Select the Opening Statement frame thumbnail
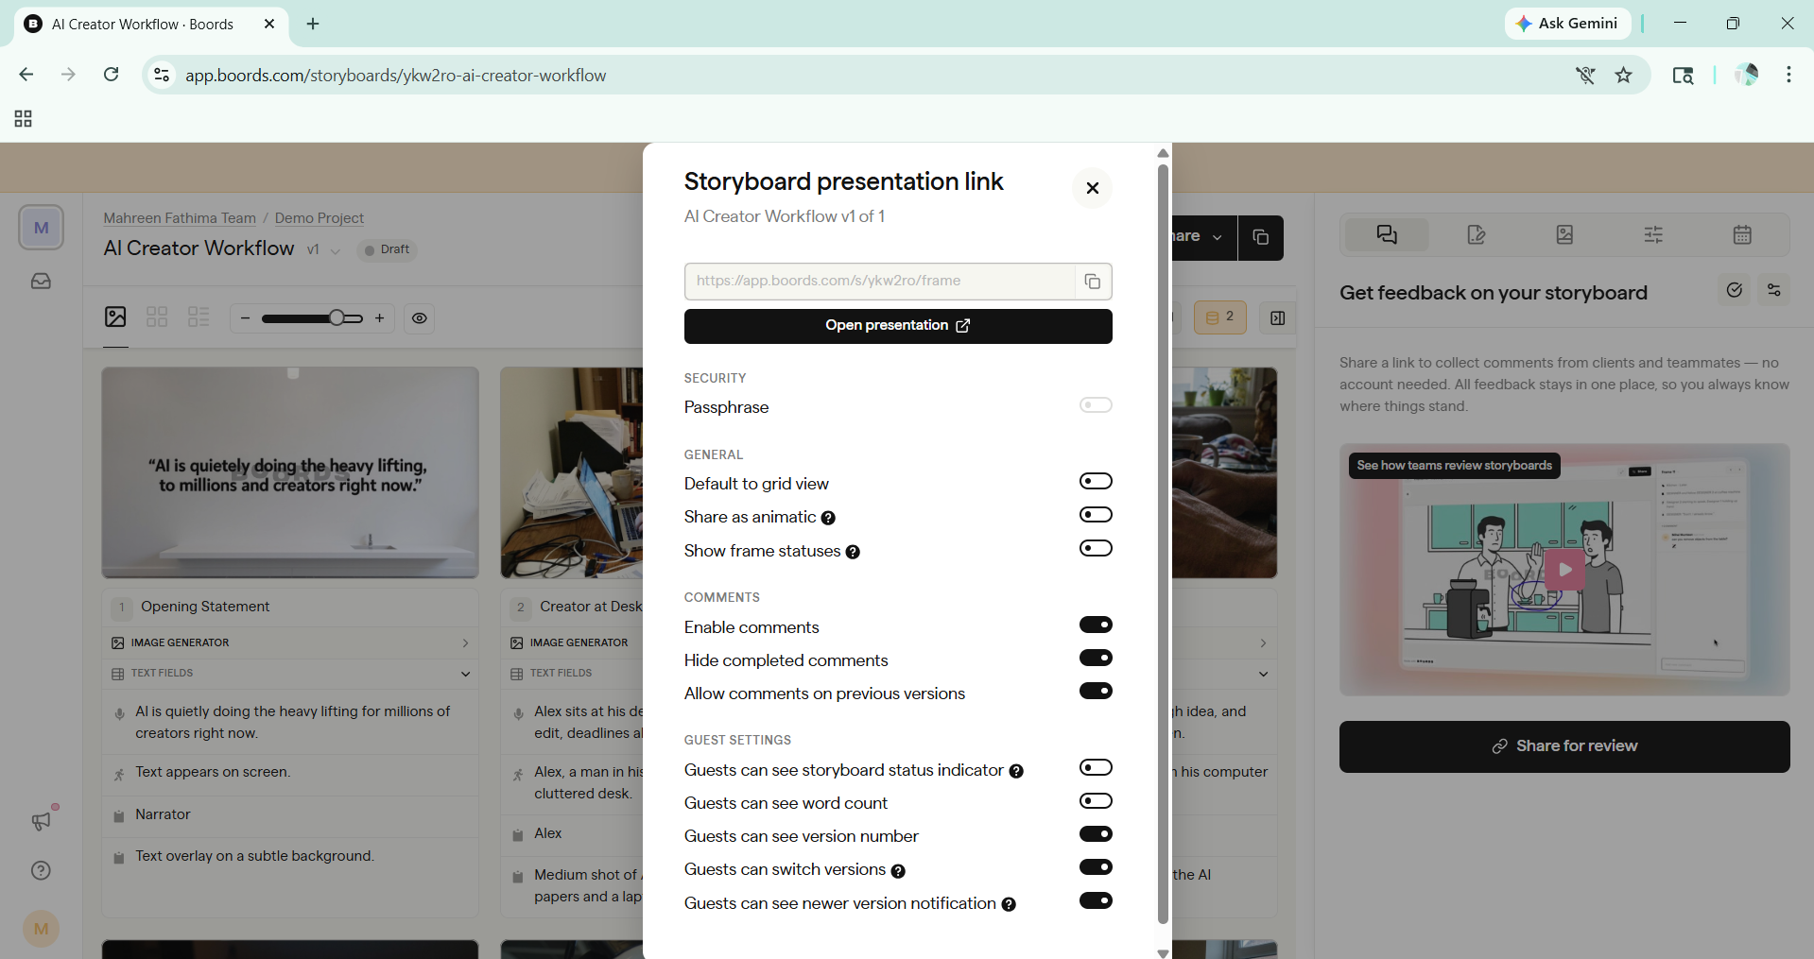 pyautogui.click(x=290, y=473)
